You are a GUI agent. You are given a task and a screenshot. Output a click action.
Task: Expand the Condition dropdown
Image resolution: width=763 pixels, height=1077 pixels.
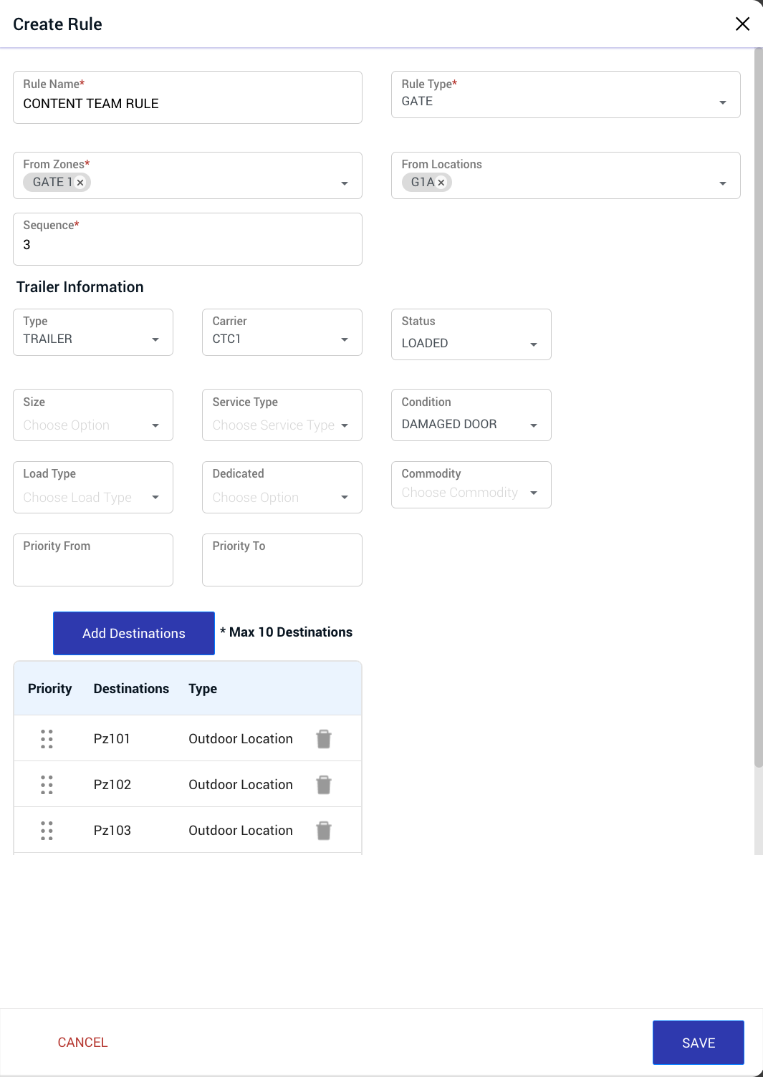click(x=471, y=415)
